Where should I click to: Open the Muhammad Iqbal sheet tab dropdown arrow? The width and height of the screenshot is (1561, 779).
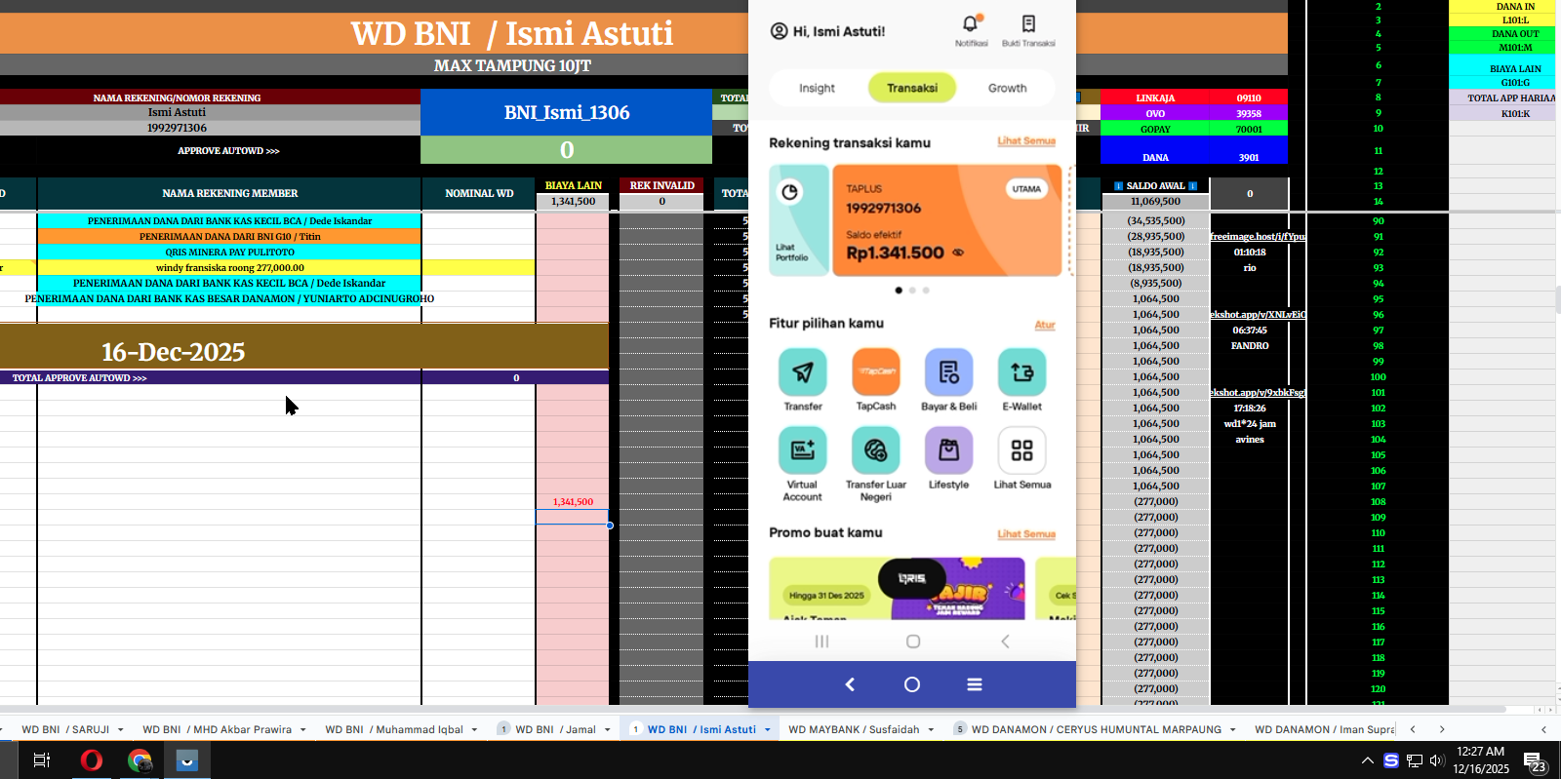click(475, 729)
